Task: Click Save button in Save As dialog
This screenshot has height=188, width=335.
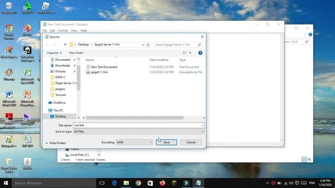Action: click(x=166, y=142)
